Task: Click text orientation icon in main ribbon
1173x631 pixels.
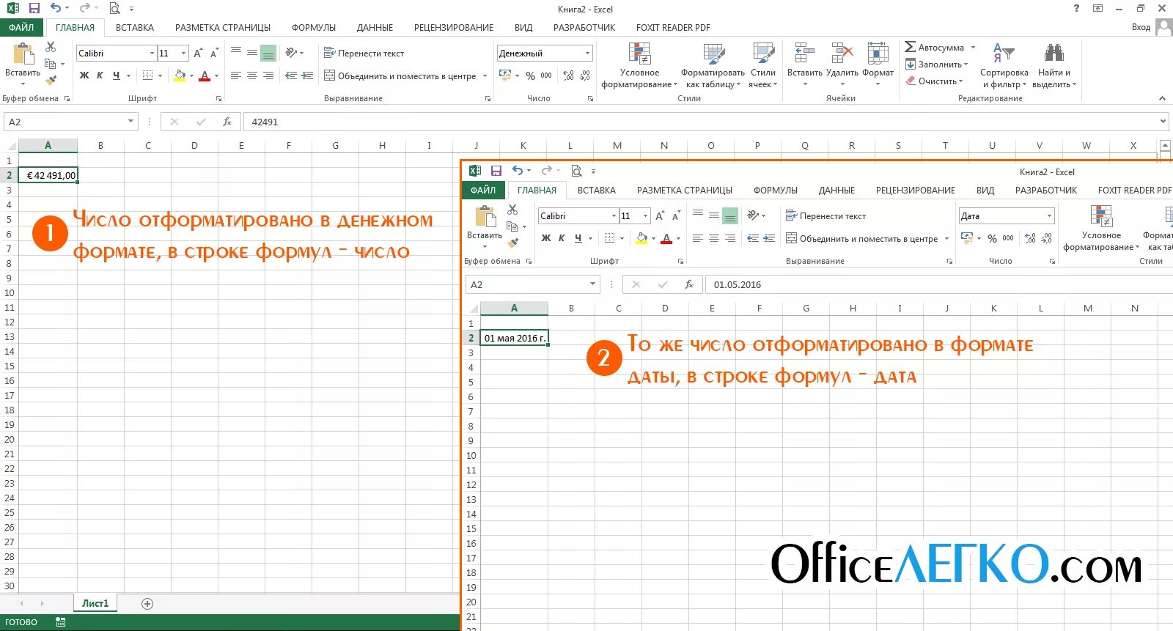Action: coord(292,53)
